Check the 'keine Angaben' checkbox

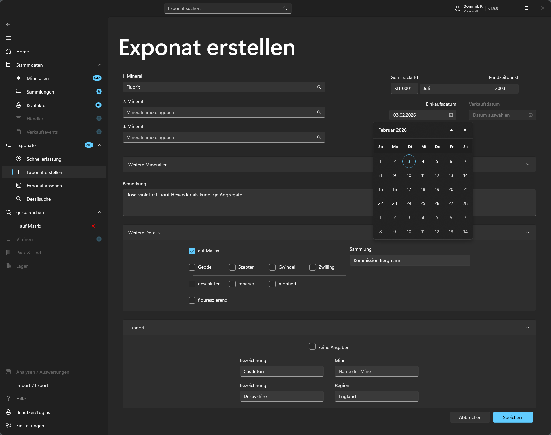click(x=312, y=346)
